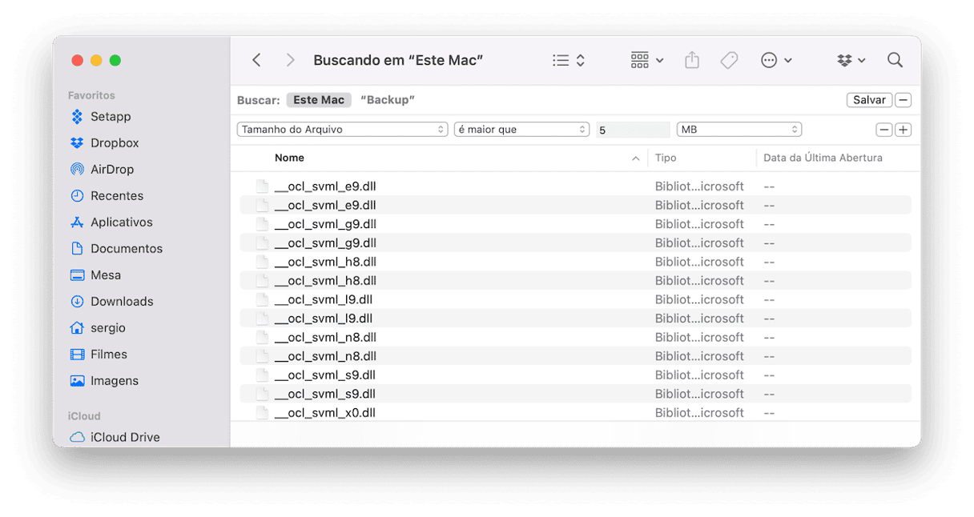The image size is (974, 517).
Task: Click the Share toolbar icon
Action: (x=692, y=61)
